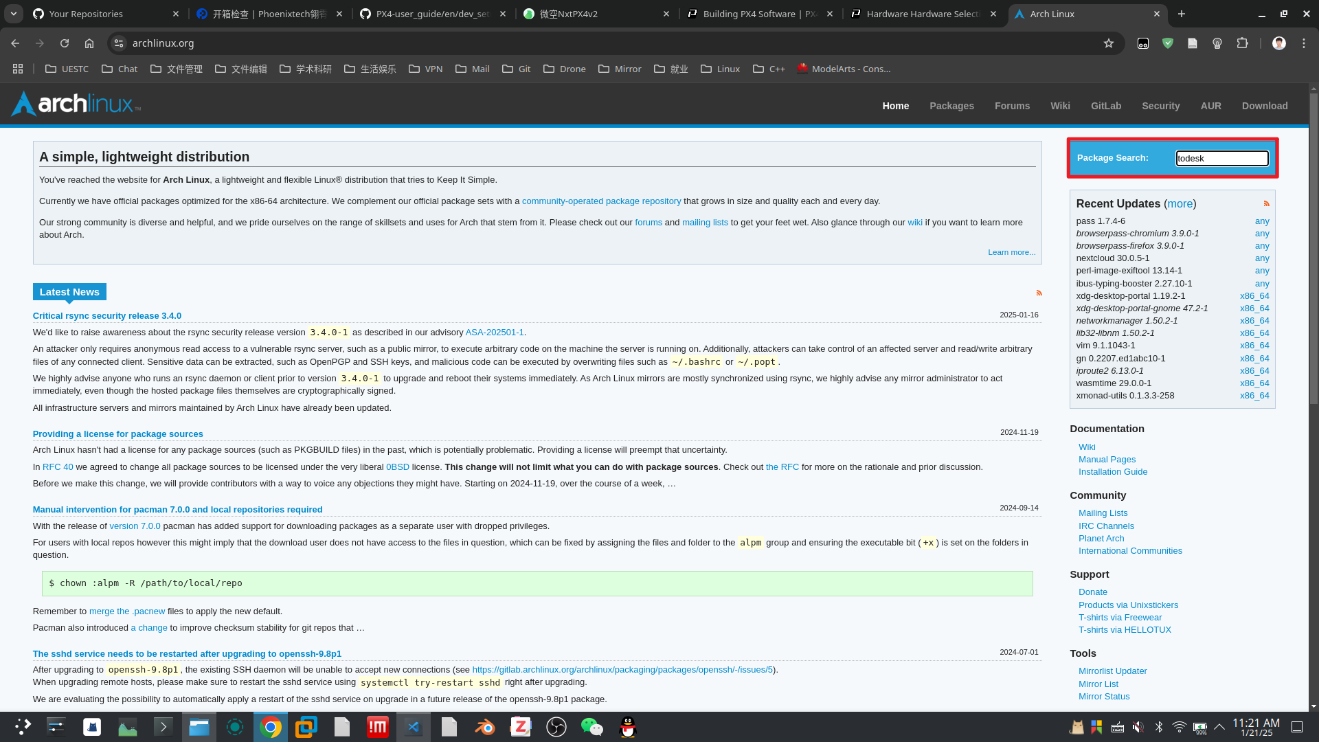Open the Latest News RSS feed icon
Screen dimensions: 1319x742
[x=1039, y=293]
